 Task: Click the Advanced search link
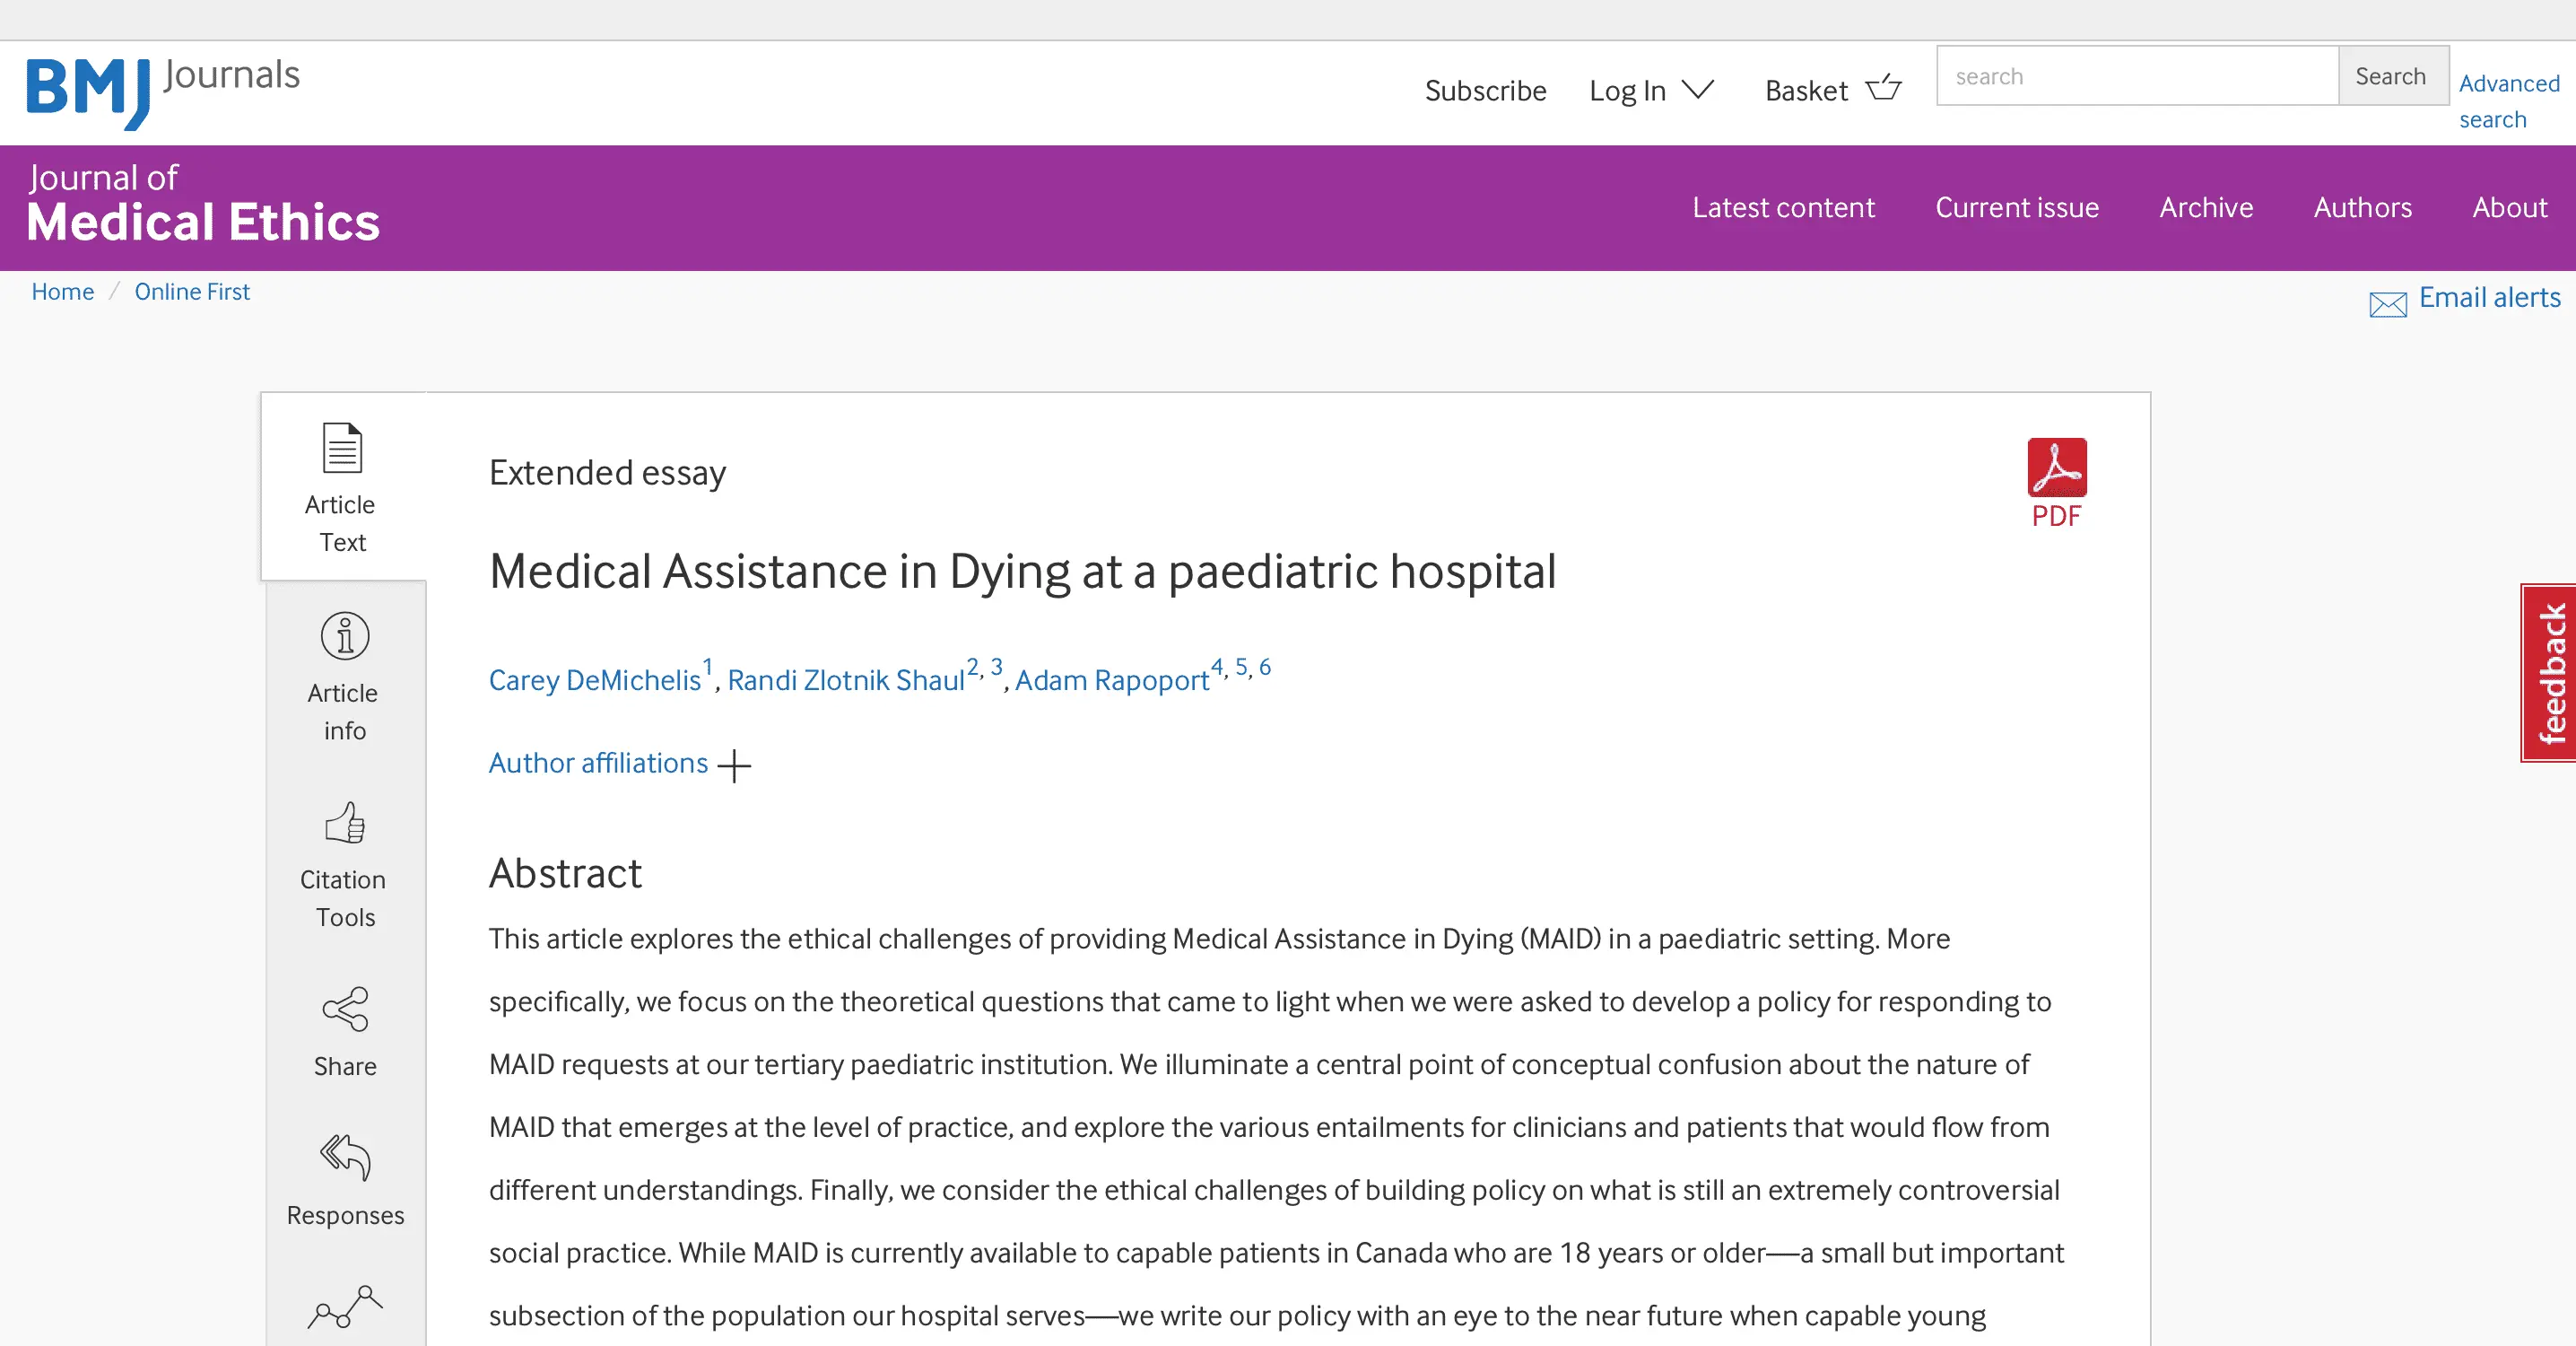[2508, 101]
